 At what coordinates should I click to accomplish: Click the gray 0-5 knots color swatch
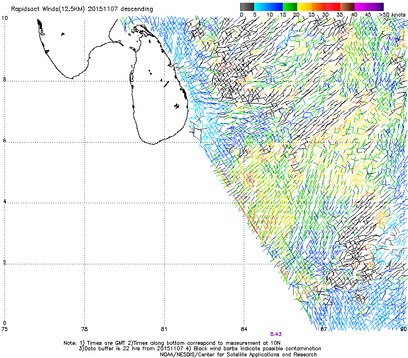pos(247,7)
